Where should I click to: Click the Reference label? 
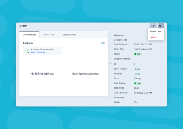tap(119, 35)
